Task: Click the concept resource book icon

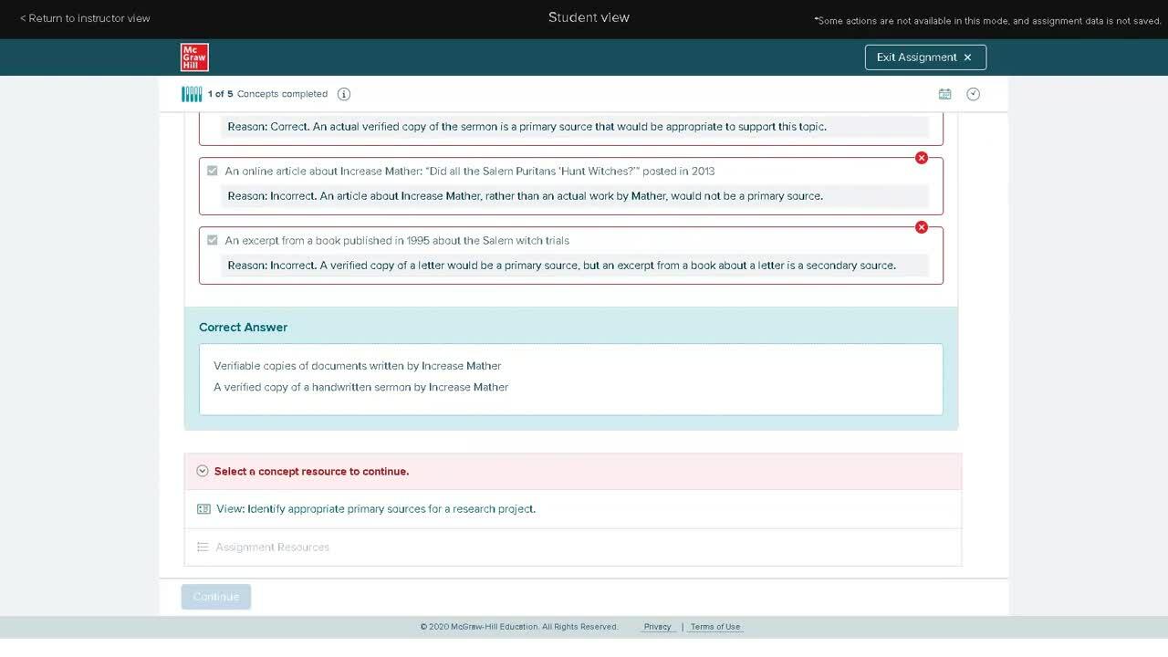Action: 203,509
